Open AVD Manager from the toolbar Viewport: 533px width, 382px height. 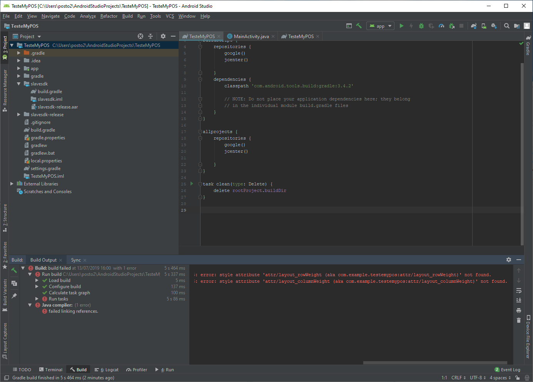(x=484, y=26)
